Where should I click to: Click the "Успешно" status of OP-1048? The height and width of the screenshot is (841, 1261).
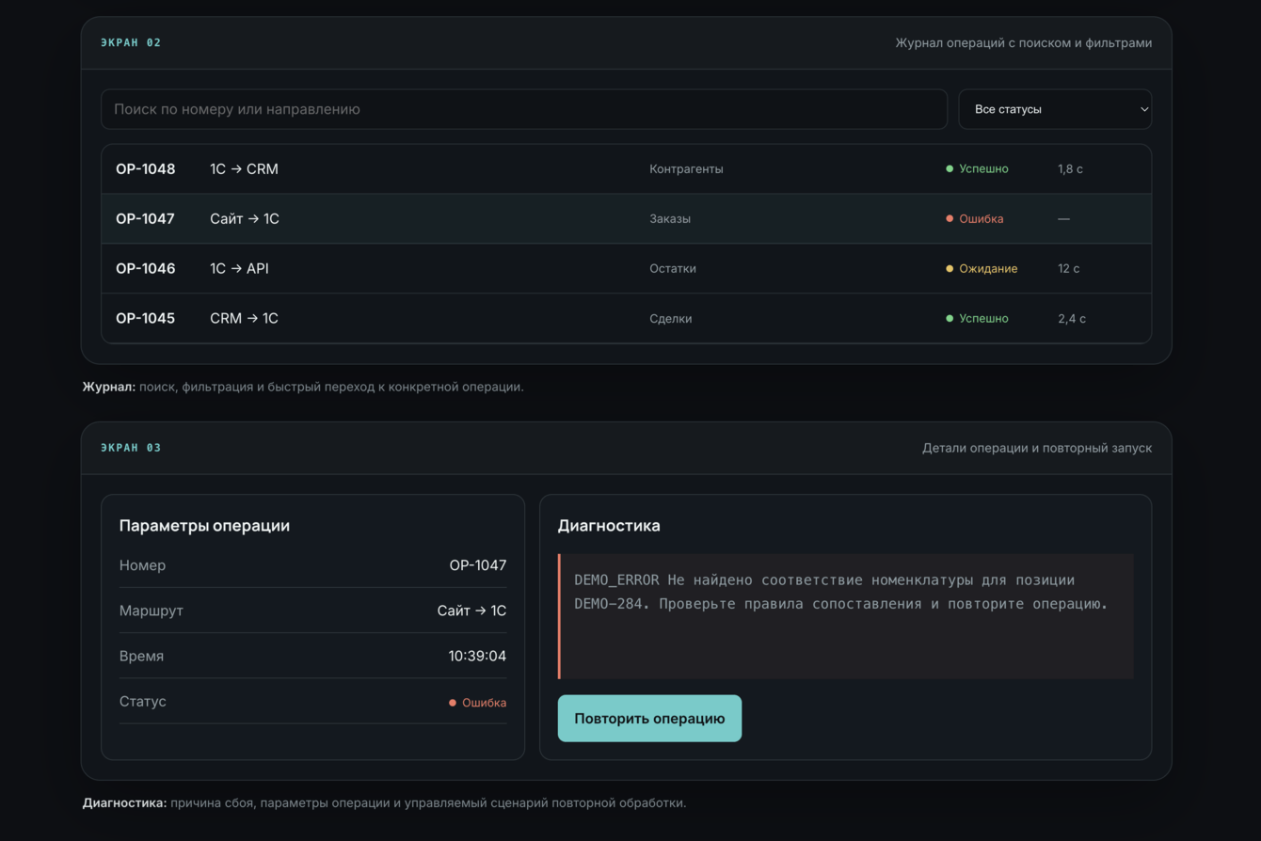click(x=977, y=169)
